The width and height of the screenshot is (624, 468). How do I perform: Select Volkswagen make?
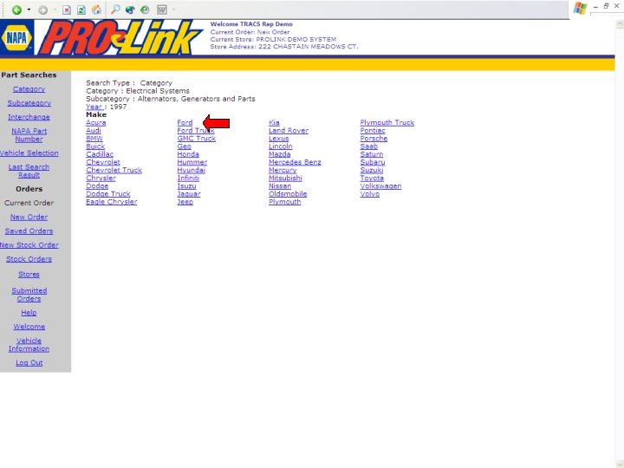pyautogui.click(x=380, y=186)
